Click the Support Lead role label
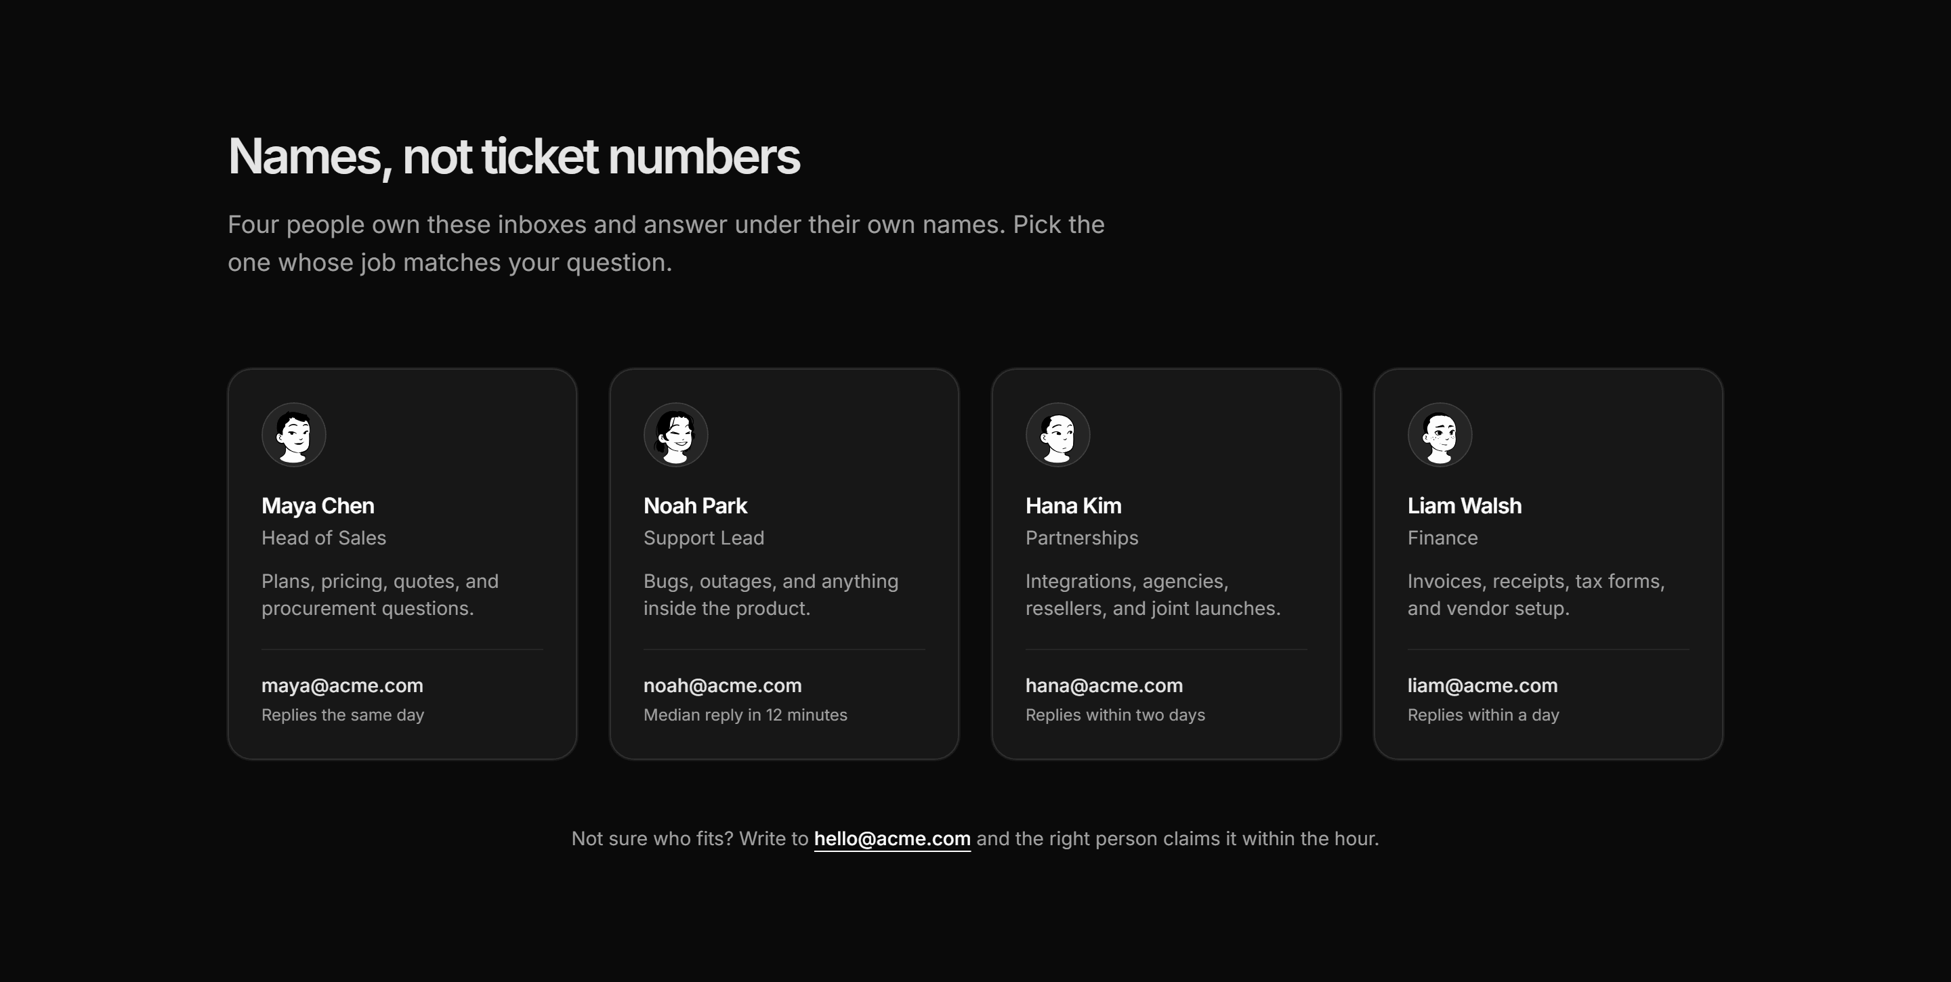Image resolution: width=1951 pixels, height=982 pixels. pyautogui.click(x=704, y=538)
